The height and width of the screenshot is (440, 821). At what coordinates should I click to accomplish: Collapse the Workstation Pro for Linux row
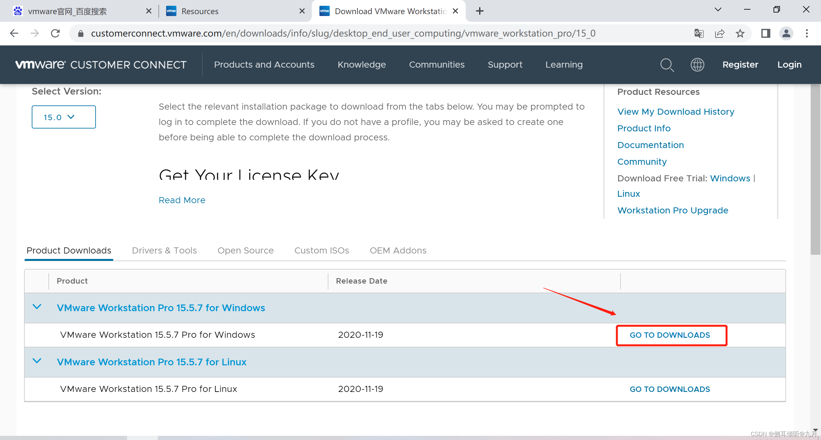(37, 361)
